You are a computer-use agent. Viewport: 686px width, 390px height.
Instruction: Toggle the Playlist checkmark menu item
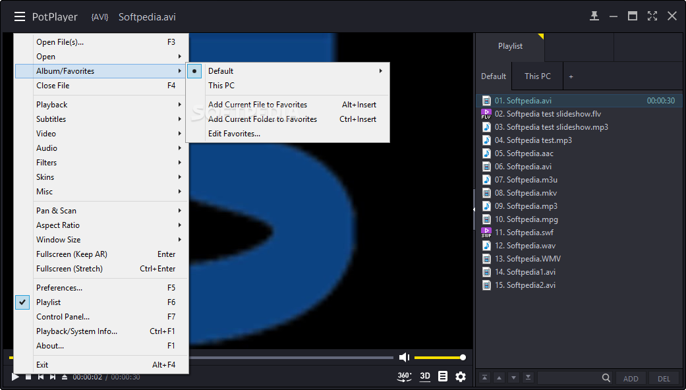[102, 302]
